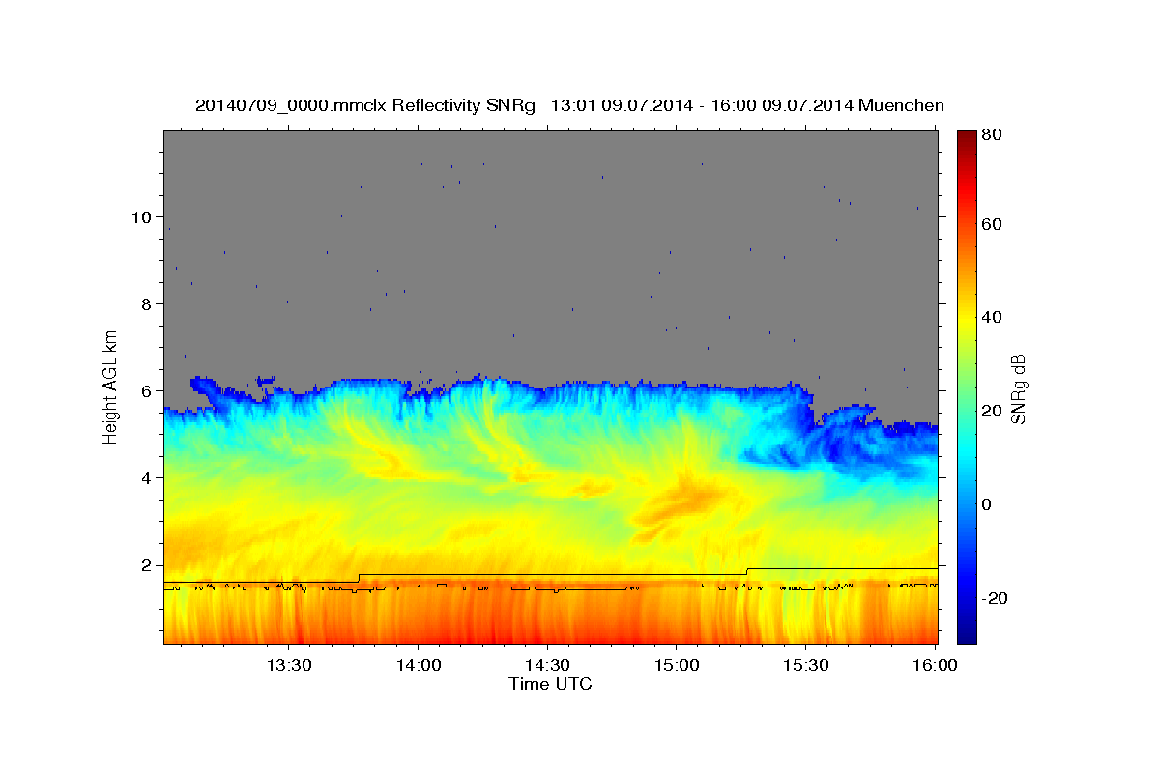Click the 6 km height tick label
1160x773 pixels.
[x=146, y=390]
